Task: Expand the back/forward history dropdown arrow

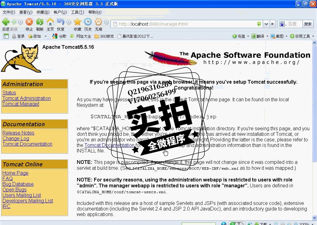Action: (x=20, y=22)
